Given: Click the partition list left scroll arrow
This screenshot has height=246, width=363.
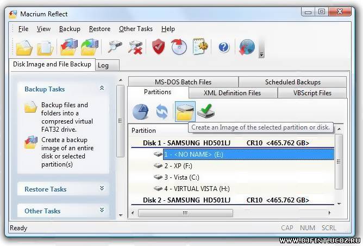Looking at the screenshot, I should click(133, 213).
